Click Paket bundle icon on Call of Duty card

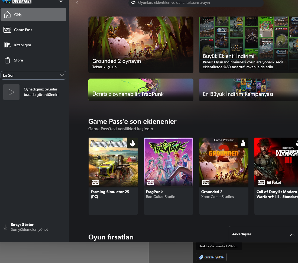269,183
